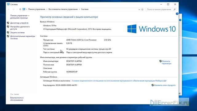Expand the chevron before Панель управления breadcrumb
The width and height of the screenshot is (197, 111).
tap(26, 9)
